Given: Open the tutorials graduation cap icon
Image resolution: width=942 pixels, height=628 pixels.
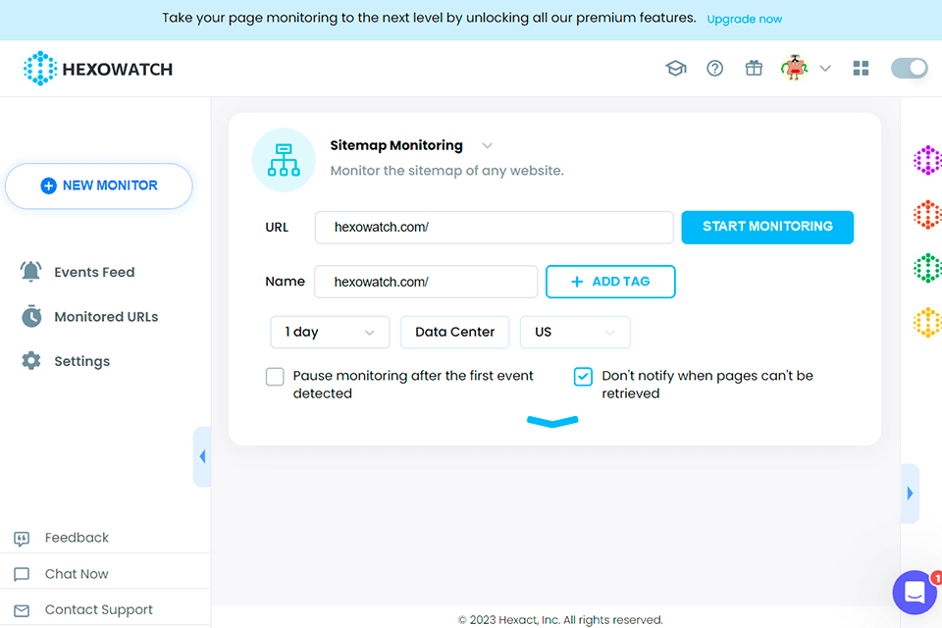Looking at the screenshot, I should [x=676, y=68].
